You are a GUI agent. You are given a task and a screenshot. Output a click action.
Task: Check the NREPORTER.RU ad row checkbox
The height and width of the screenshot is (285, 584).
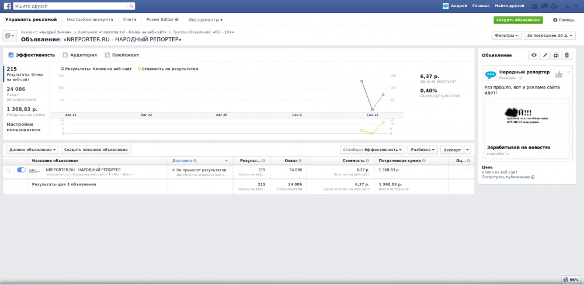(x=9, y=170)
